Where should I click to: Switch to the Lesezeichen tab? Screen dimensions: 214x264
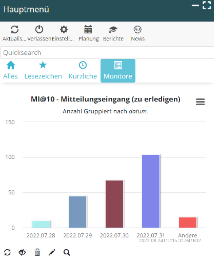pos(43,70)
